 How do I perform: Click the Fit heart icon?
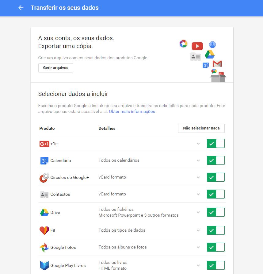point(44,230)
